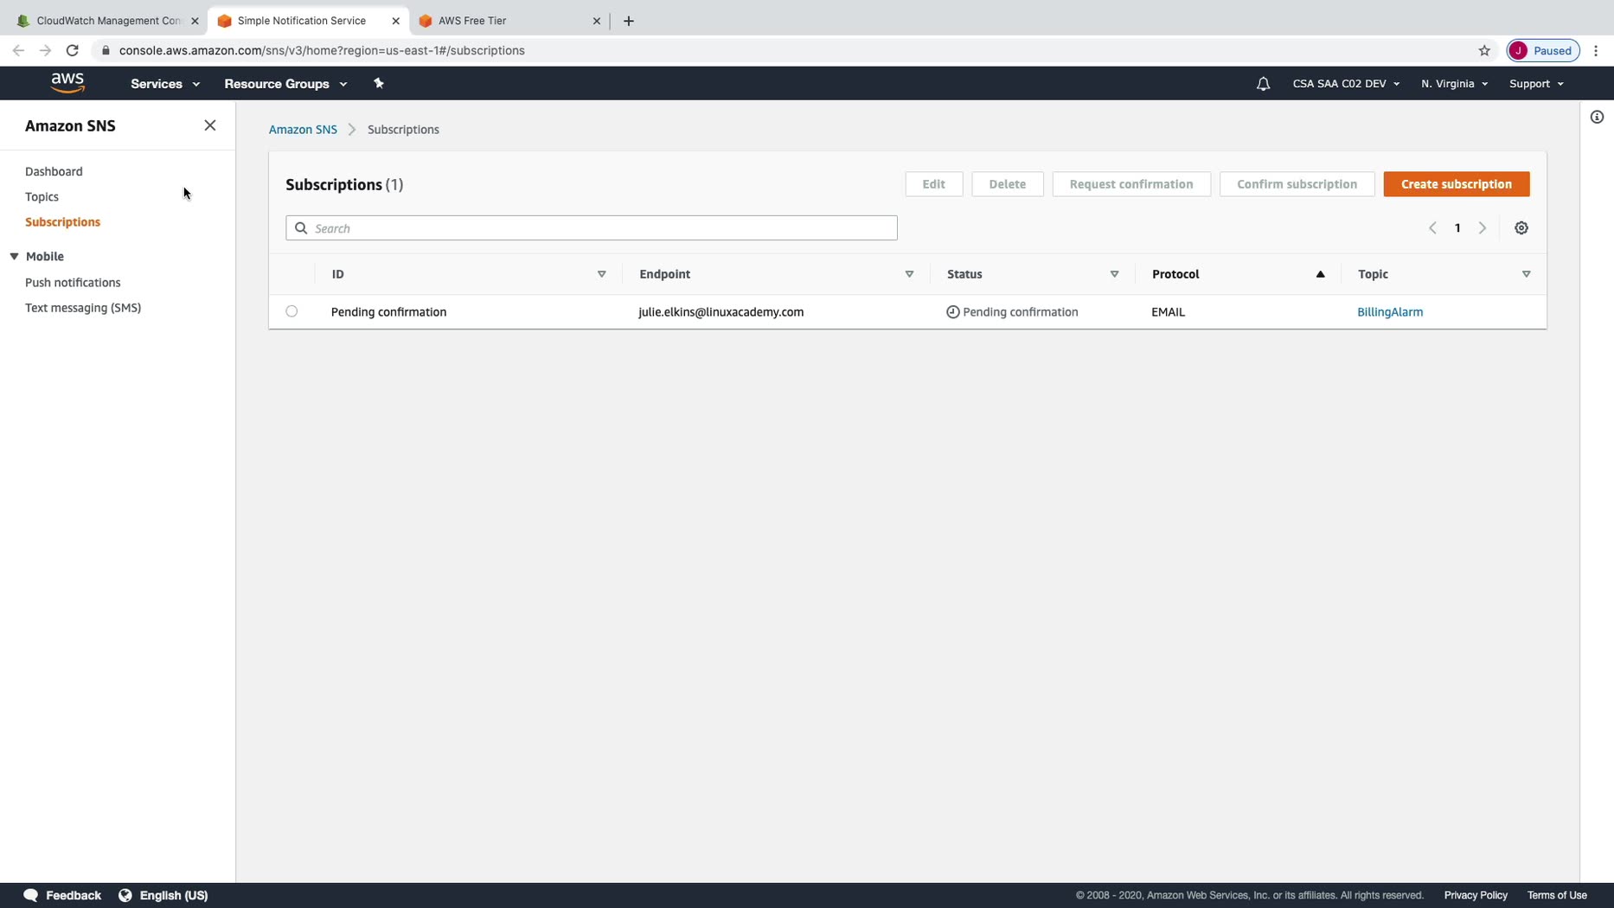The width and height of the screenshot is (1614, 908).
Task: Click the site lock icon in address bar
Action: (106, 50)
